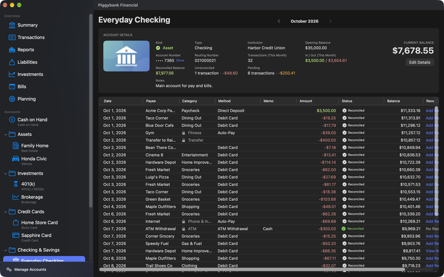Viewport: 444px width, 277px height.
Task: Toggle Reconciled check on Acme Corp row
Action: click(344, 111)
